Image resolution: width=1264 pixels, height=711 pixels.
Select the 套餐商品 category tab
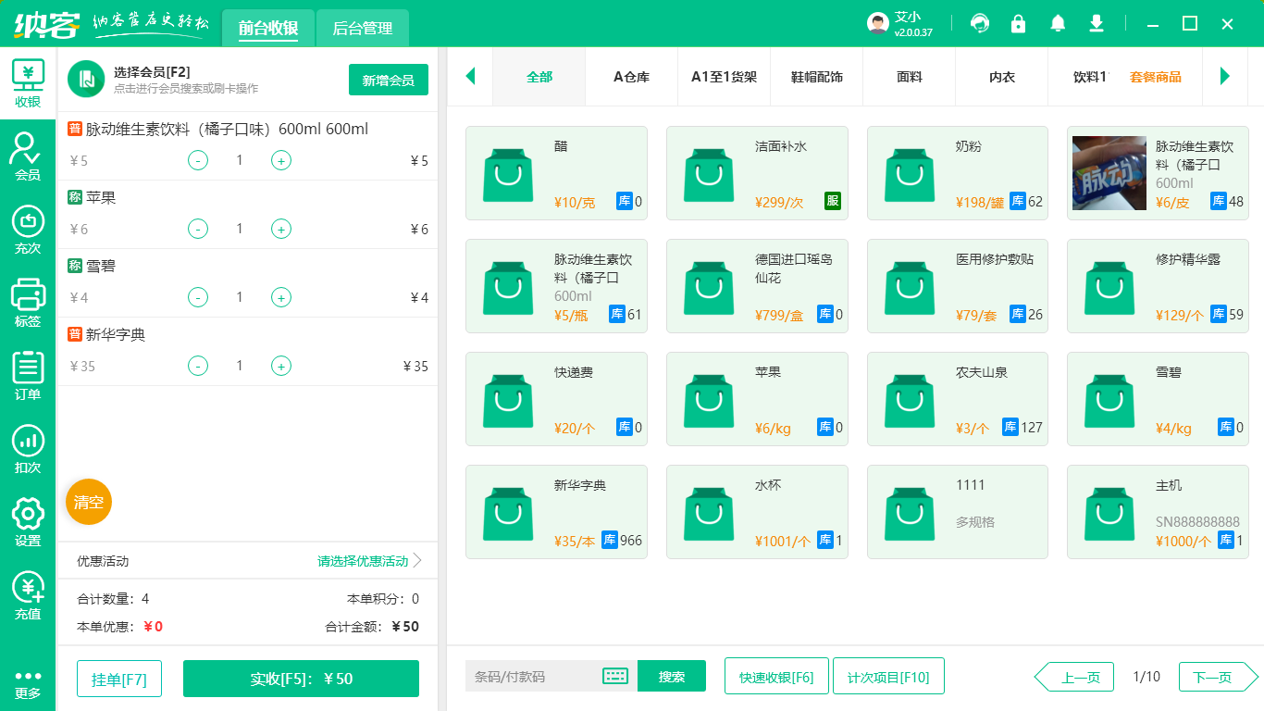coord(1155,77)
